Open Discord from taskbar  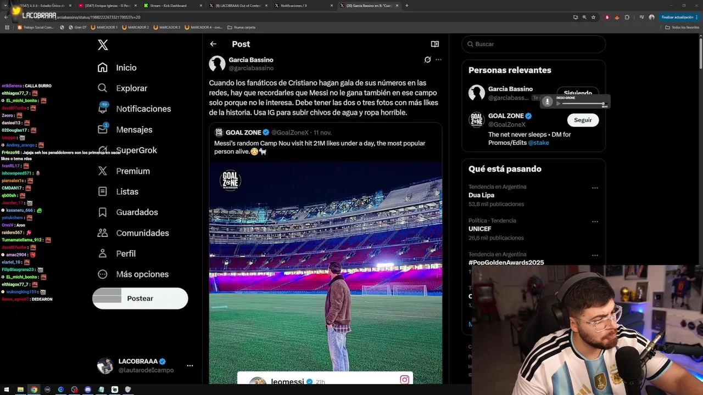pos(88,390)
